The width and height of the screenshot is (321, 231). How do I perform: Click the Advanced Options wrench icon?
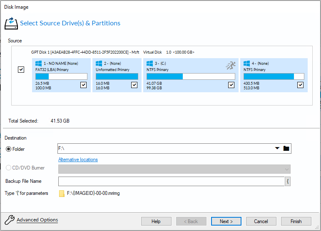click(x=9, y=220)
